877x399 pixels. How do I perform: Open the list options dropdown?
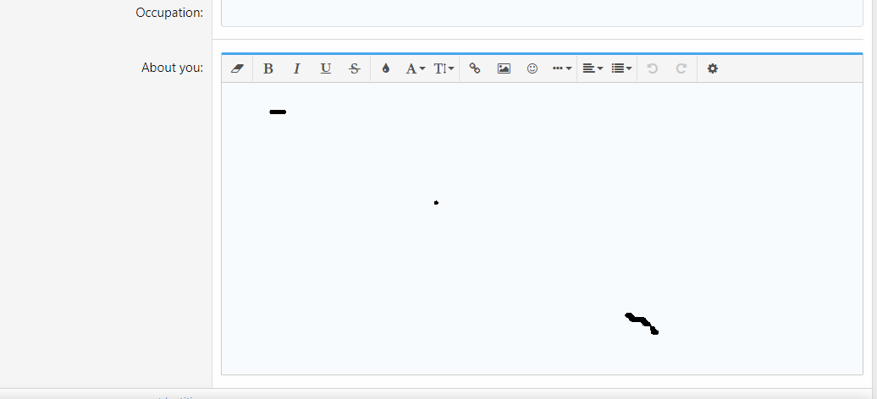(x=621, y=68)
